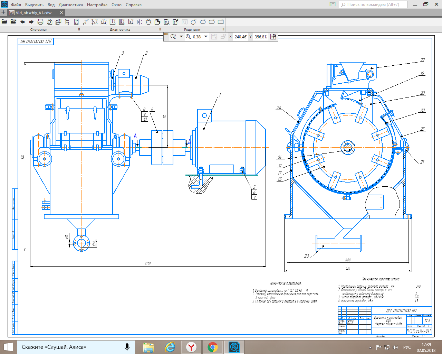Click the command search field
442x354 pixels.
373,4
